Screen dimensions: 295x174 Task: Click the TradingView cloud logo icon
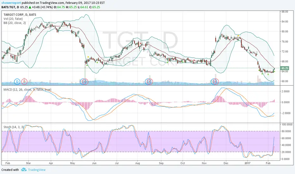click(24, 170)
